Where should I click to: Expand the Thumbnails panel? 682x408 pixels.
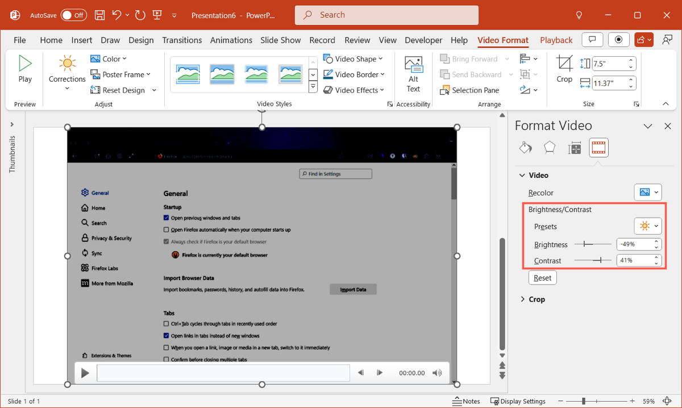12,124
